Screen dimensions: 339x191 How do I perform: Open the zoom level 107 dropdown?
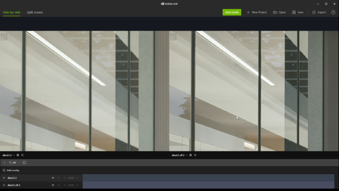[14, 162]
